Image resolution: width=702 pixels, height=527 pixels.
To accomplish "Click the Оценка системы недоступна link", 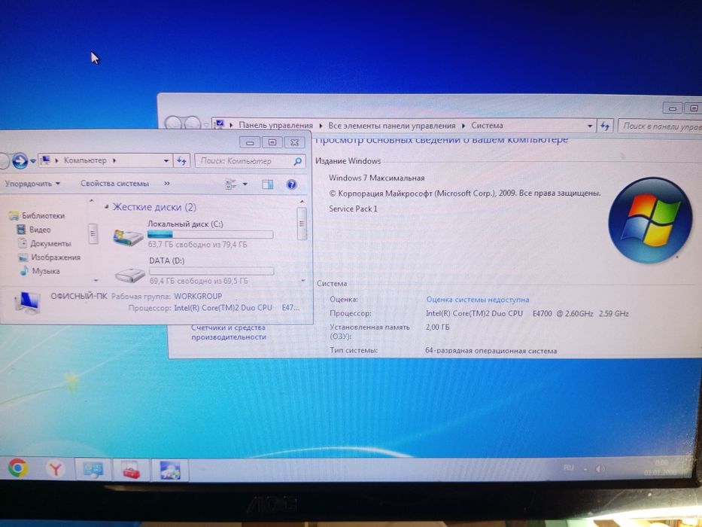I will 478,300.
